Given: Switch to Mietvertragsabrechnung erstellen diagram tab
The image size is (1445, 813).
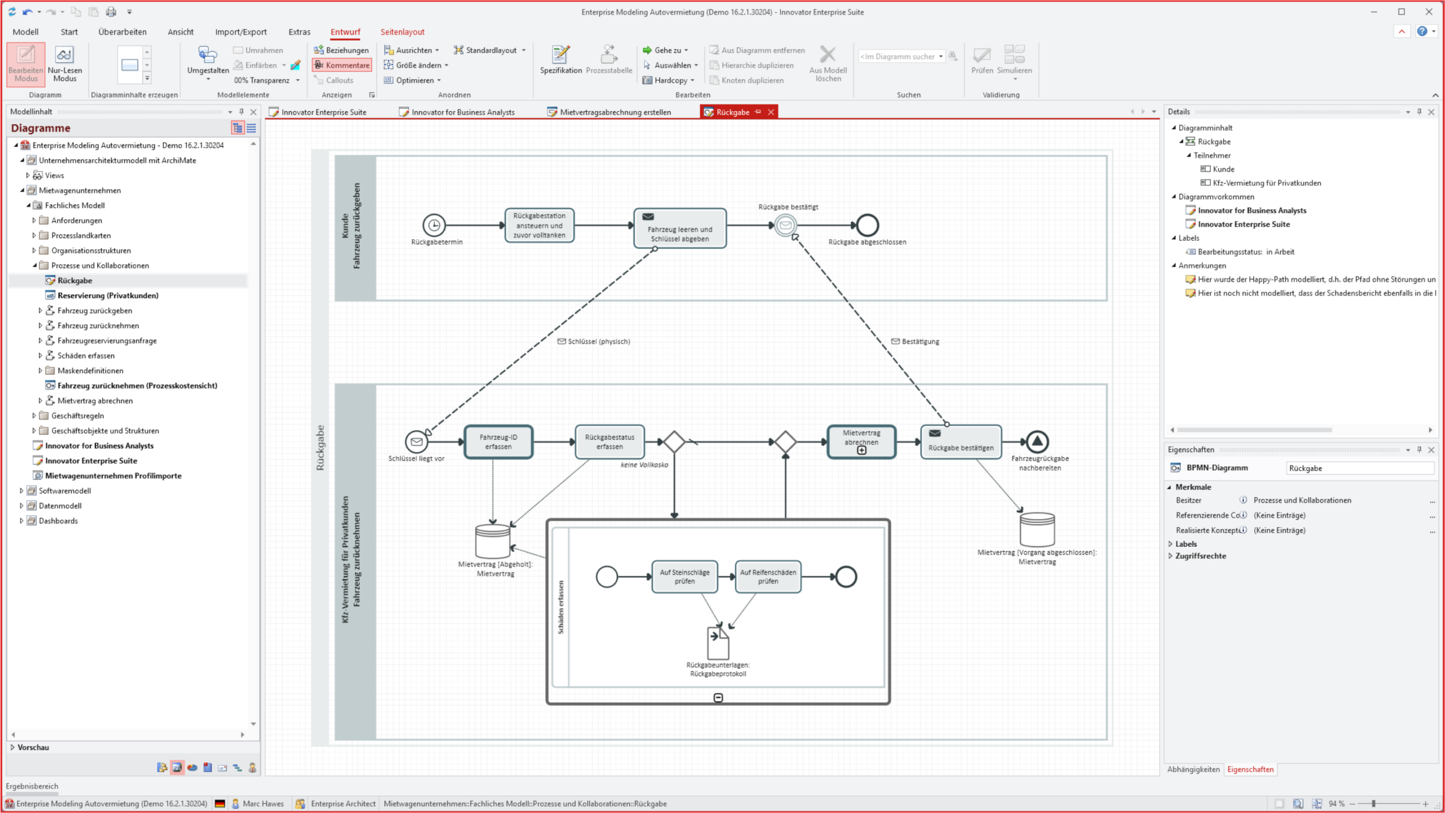Looking at the screenshot, I should [615, 112].
